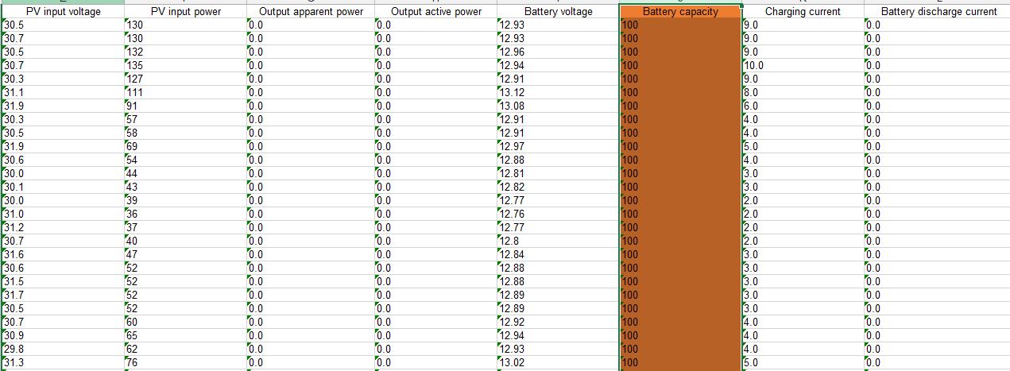Viewport: 1010px width, 371px height.
Task: Click the battery voltage cell showing 13.12
Action: 558,92
